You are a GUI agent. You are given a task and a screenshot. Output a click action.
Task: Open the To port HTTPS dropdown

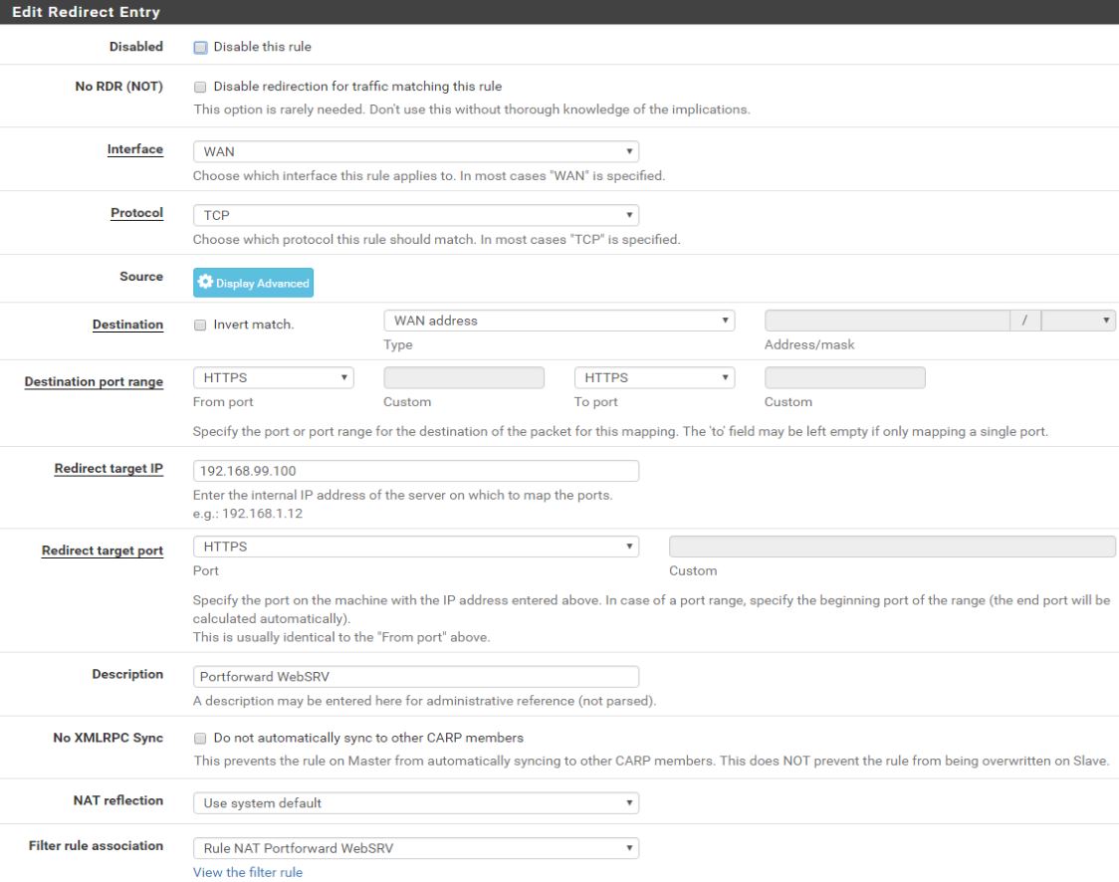[x=654, y=378]
